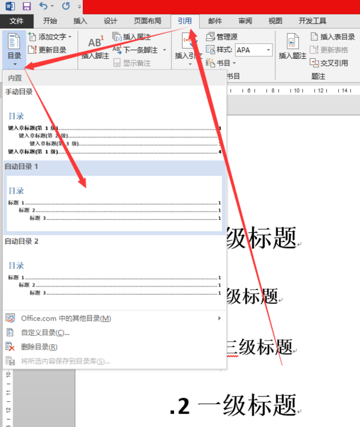Viewport: 360px width, 427px height.
Task: Open Office.com 中的其他目录 submenu
Action: [x=66, y=318]
